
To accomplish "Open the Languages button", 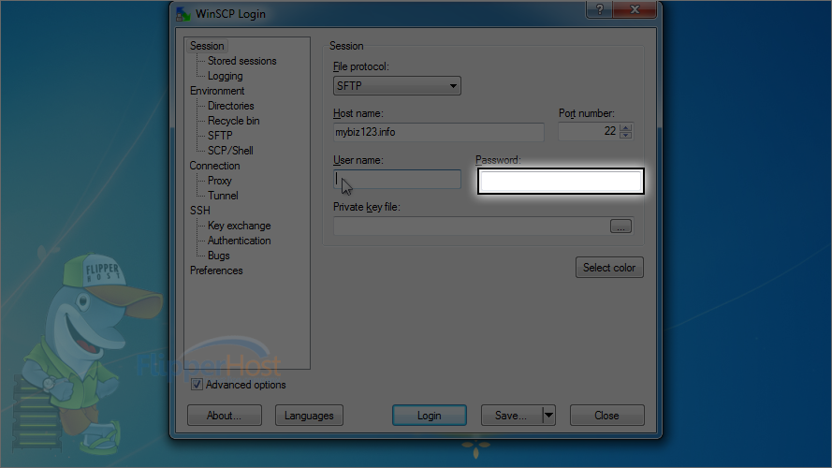I will (309, 416).
